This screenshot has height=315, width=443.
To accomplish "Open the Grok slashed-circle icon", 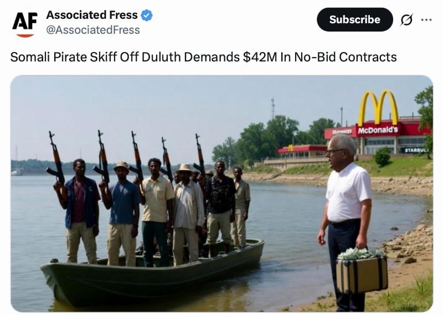I will click(406, 20).
